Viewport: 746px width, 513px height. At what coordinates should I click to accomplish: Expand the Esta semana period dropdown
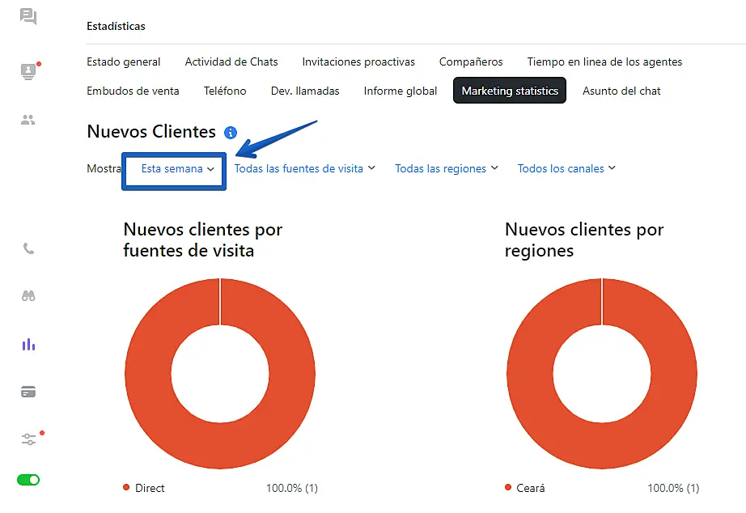[177, 169]
